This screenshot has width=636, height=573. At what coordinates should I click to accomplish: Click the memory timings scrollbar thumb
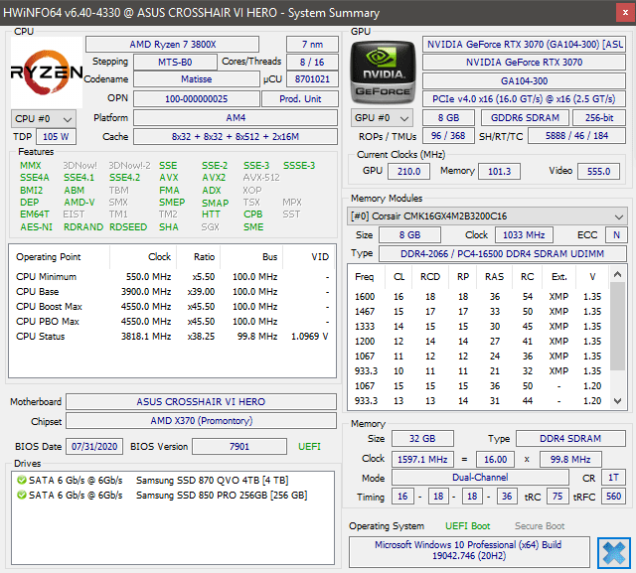click(618, 326)
